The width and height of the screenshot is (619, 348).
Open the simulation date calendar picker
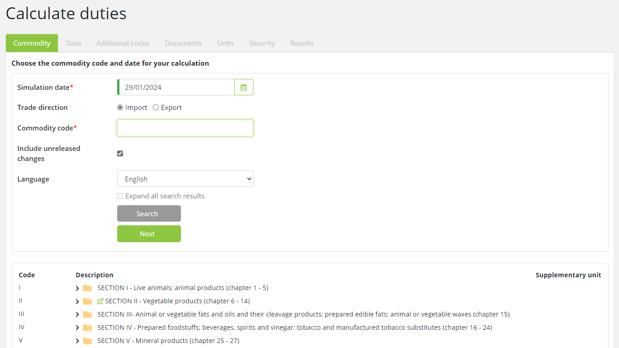point(243,87)
